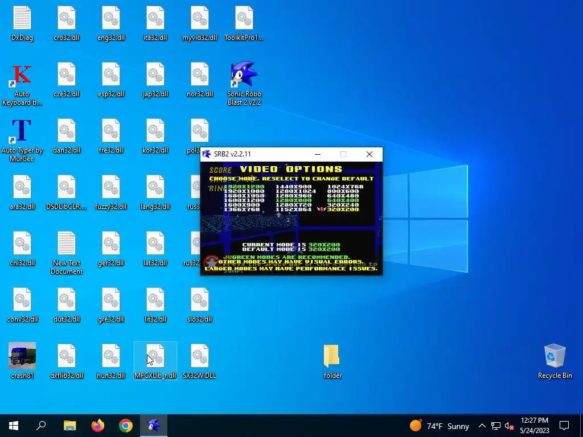
Task: Choose 1440x900 video mode in SRB2
Action: [x=293, y=187]
